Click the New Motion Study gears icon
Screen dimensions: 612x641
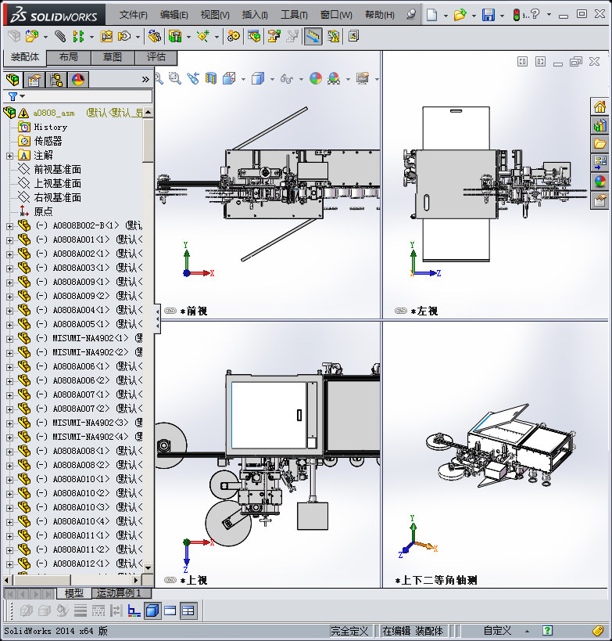coord(234,36)
